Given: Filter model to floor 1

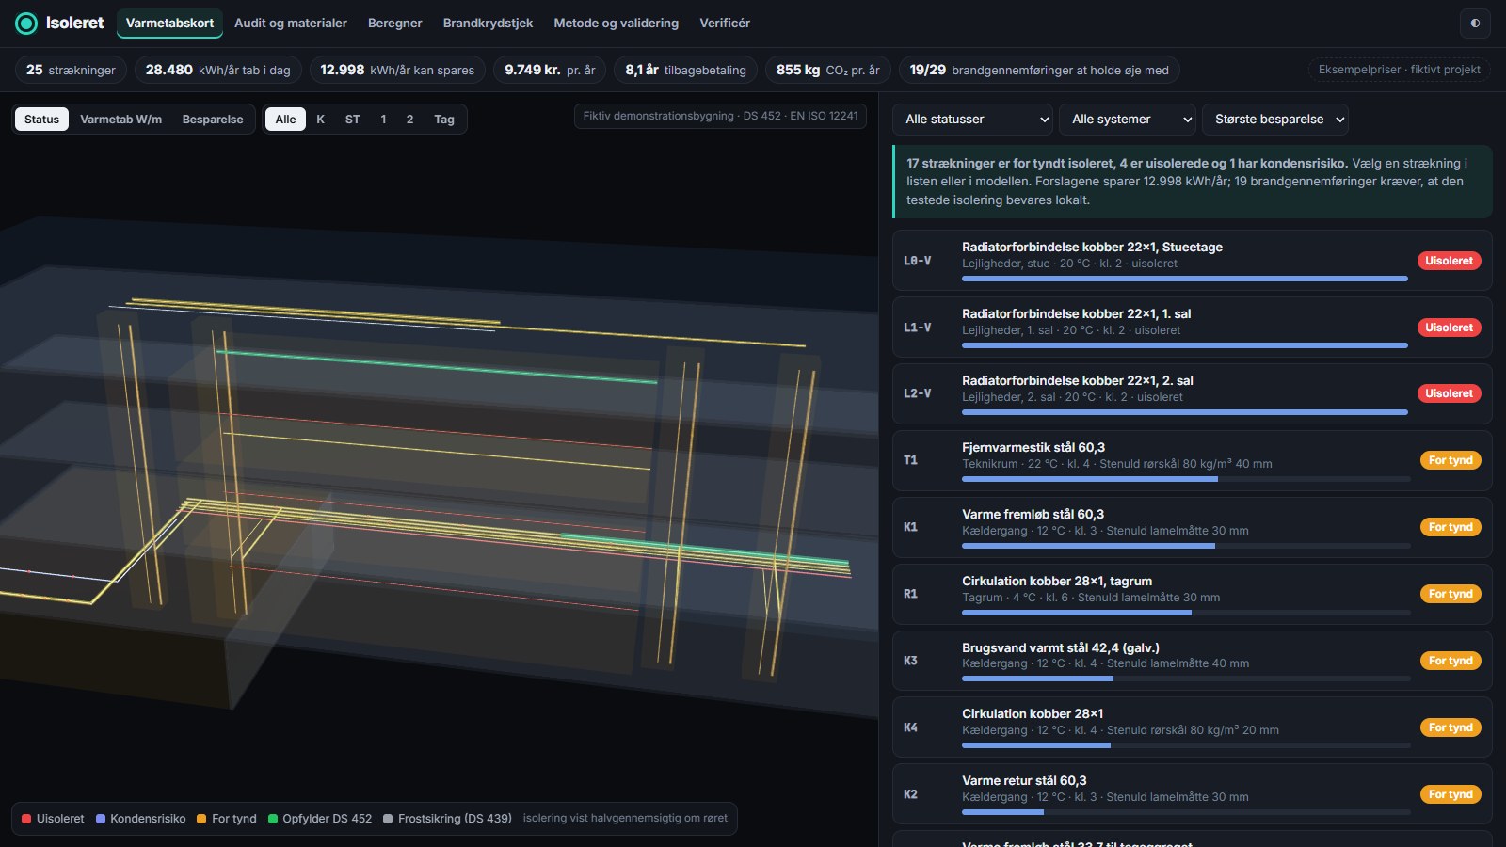Looking at the screenshot, I should (383, 120).
